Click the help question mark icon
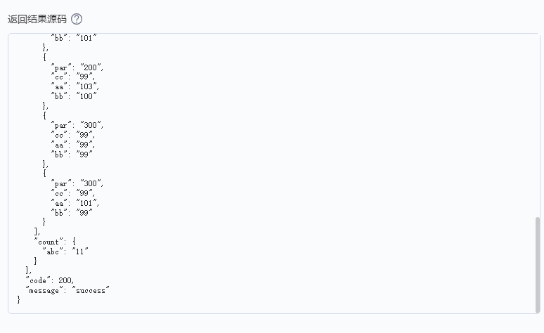Screen dimensions: 544x333 pyautogui.click(x=77, y=19)
